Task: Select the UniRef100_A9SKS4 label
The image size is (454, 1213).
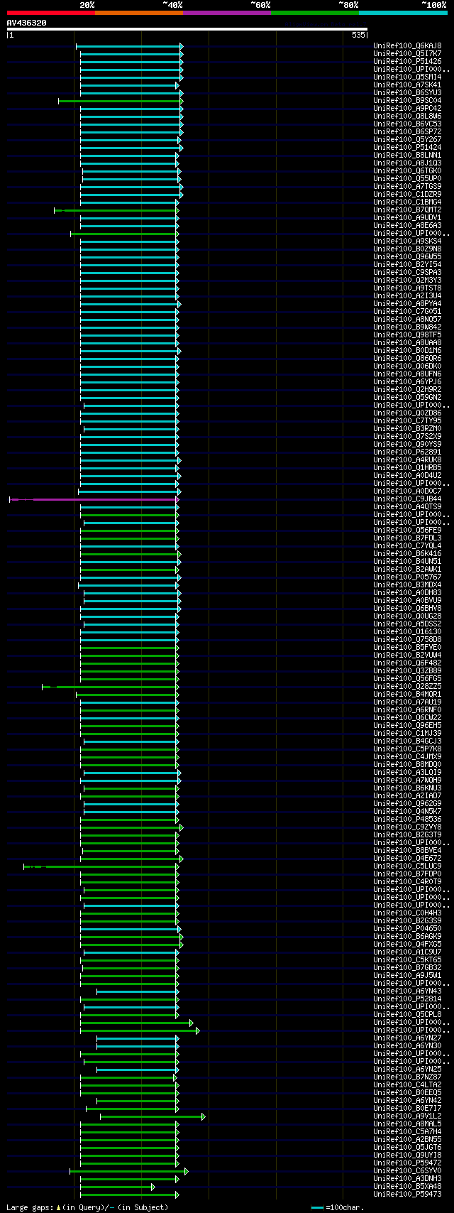Action: tap(407, 241)
